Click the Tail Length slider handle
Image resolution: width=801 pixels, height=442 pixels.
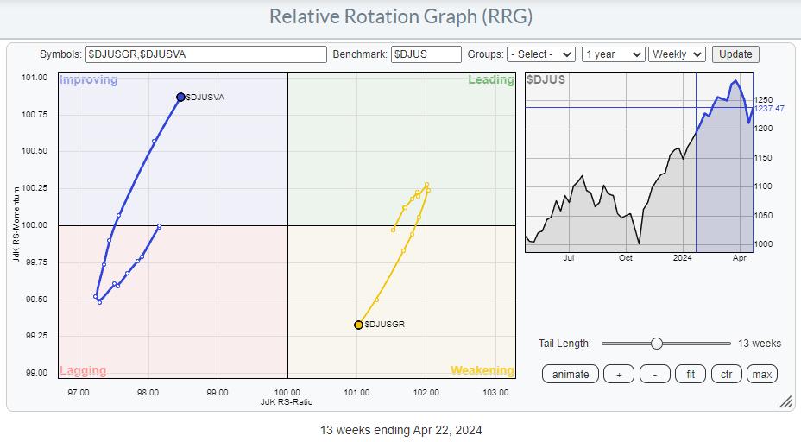(x=657, y=344)
